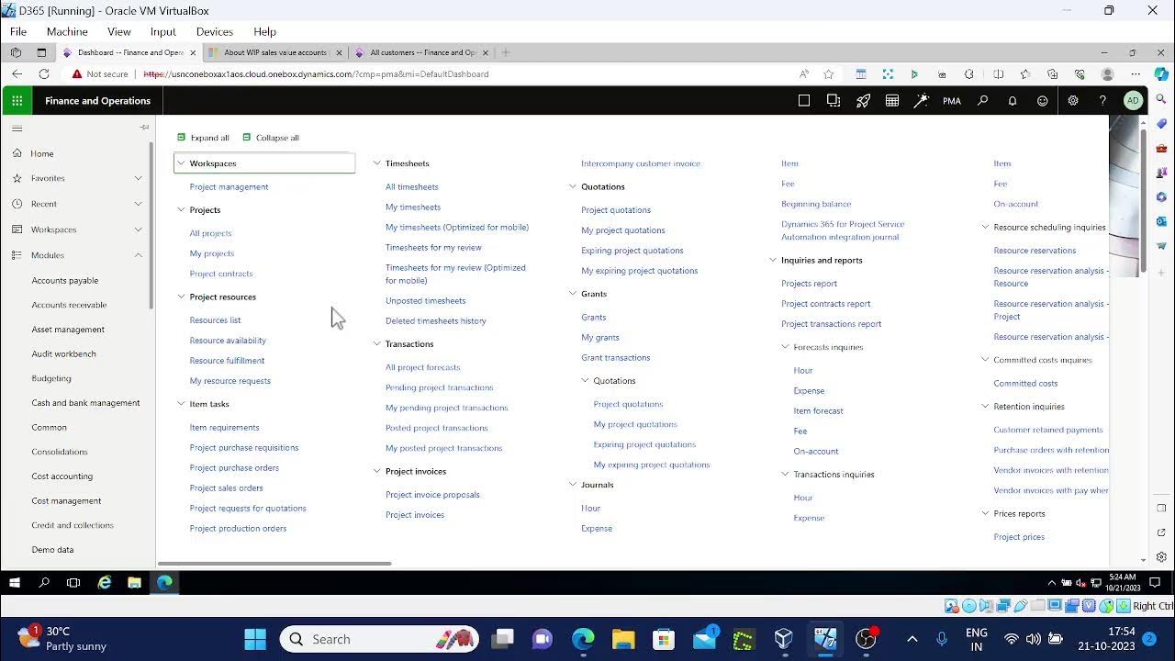
Task: Open the Edge Copilot icon
Action: (1161, 74)
